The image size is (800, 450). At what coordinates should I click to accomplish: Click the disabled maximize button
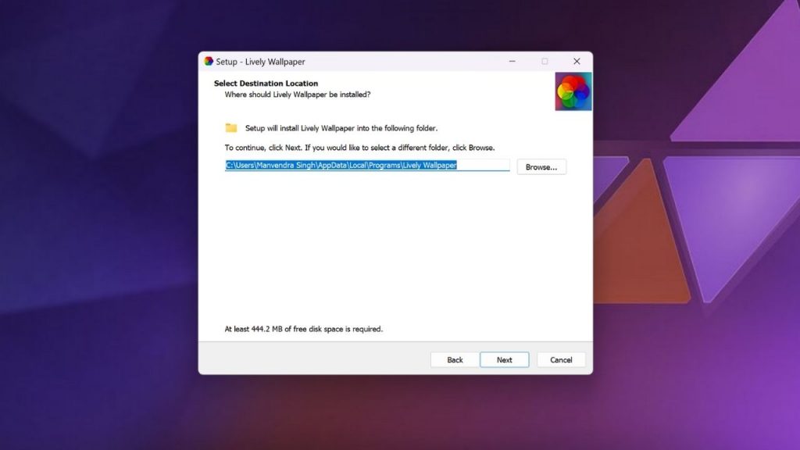click(545, 61)
